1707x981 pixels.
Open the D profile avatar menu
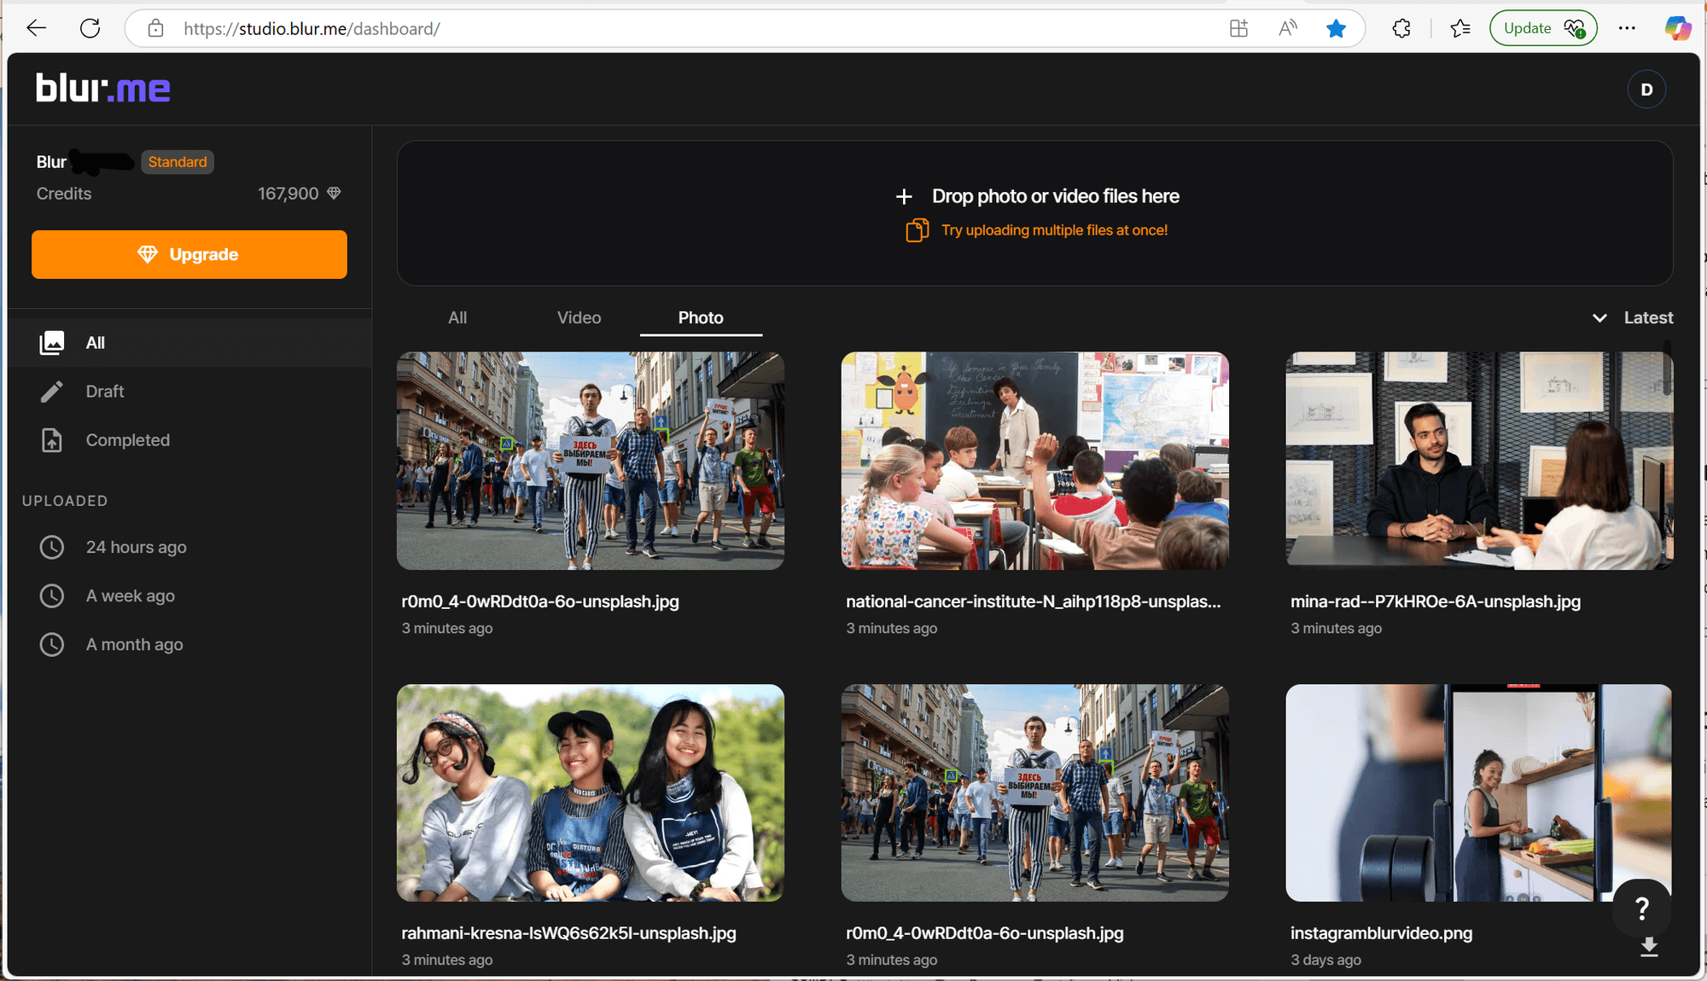coord(1646,89)
